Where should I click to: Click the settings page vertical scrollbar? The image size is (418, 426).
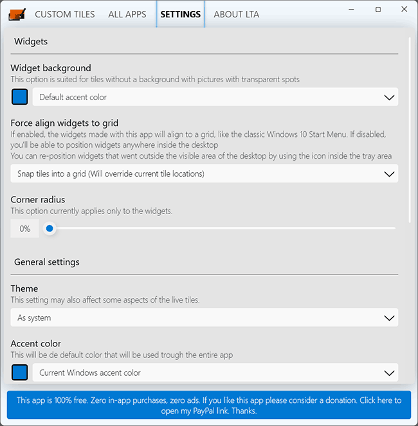[410, 130]
